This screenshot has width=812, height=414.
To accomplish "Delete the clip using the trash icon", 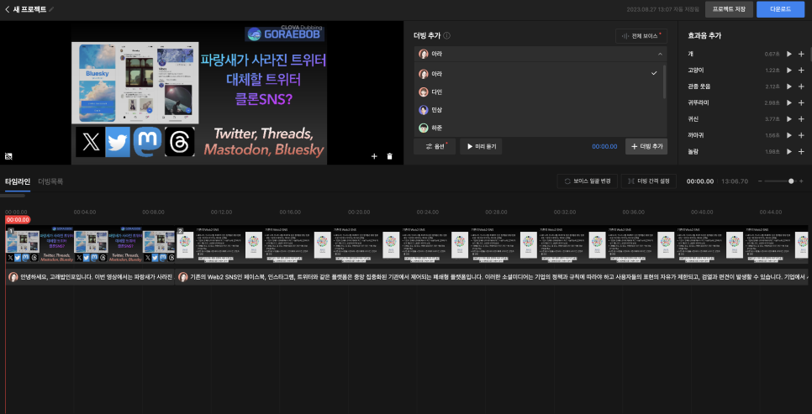I will tap(389, 156).
